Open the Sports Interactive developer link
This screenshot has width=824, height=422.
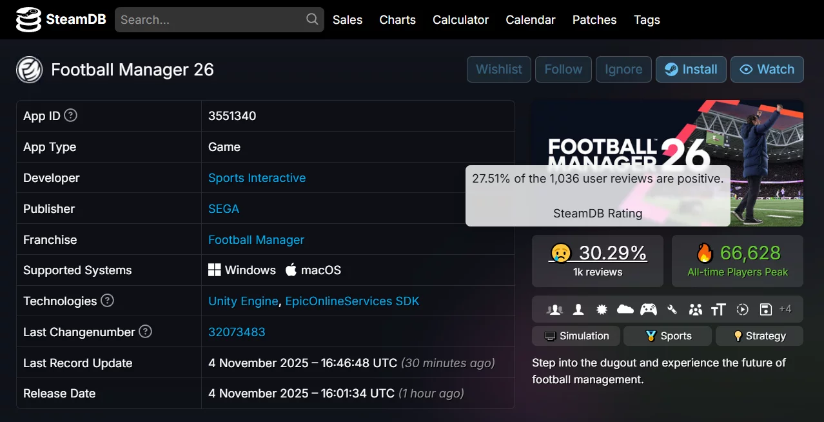(x=257, y=178)
